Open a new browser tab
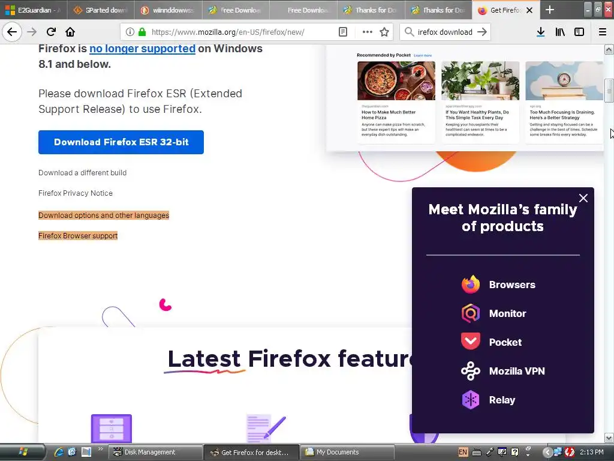 click(549, 10)
